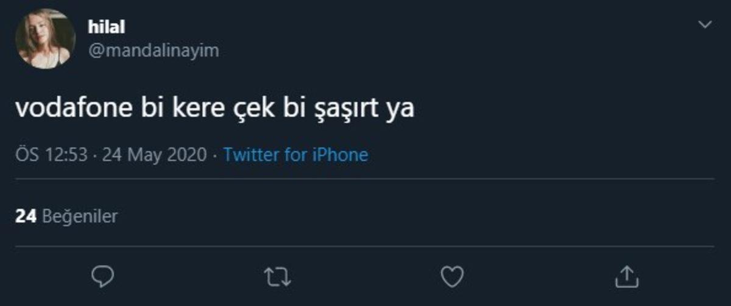Screen dimensions: 731x306
Task: Click the display name hilal
Action: click(x=107, y=27)
